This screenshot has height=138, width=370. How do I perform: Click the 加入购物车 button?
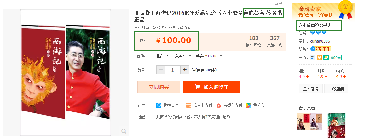(212, 87)
